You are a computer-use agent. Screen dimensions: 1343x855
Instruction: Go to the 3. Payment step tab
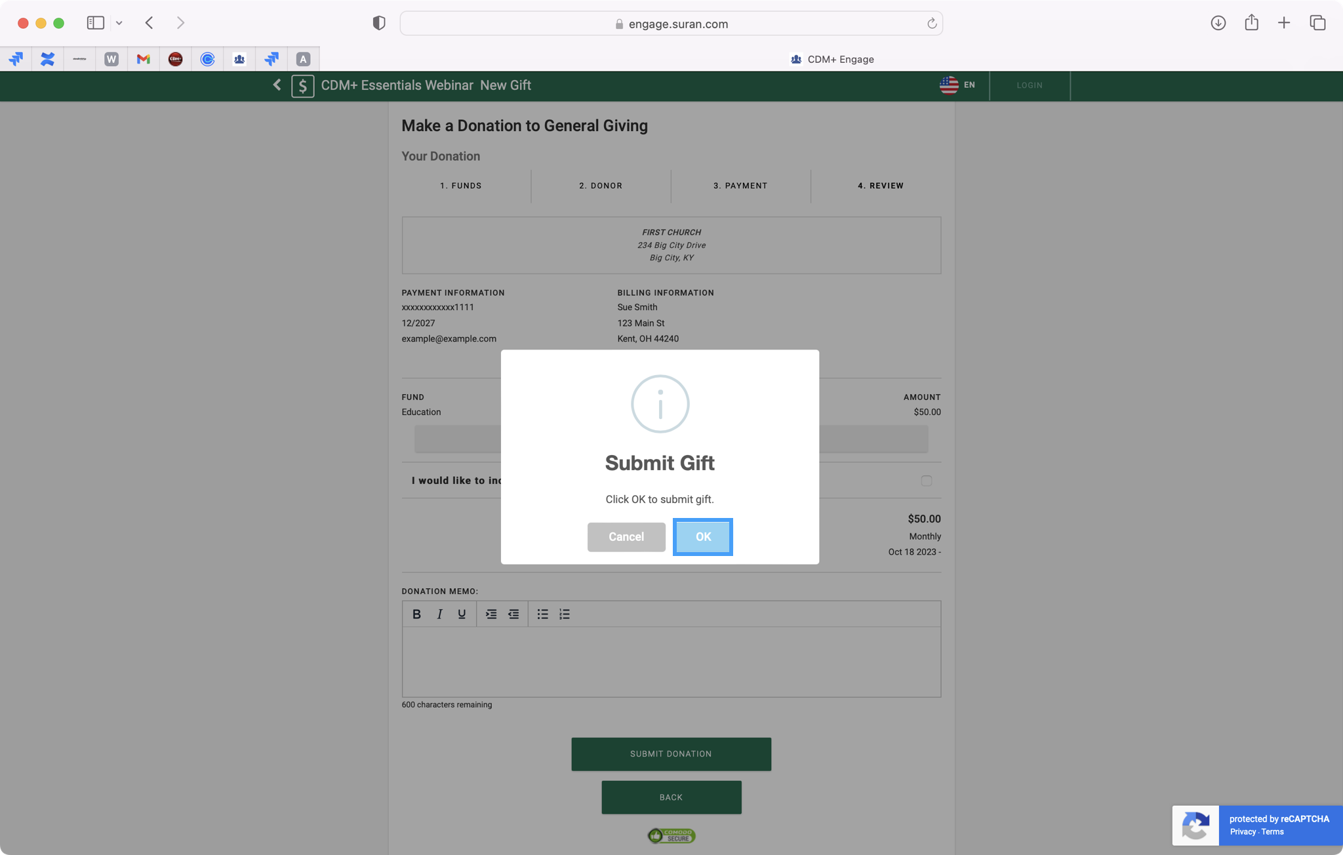740,186
